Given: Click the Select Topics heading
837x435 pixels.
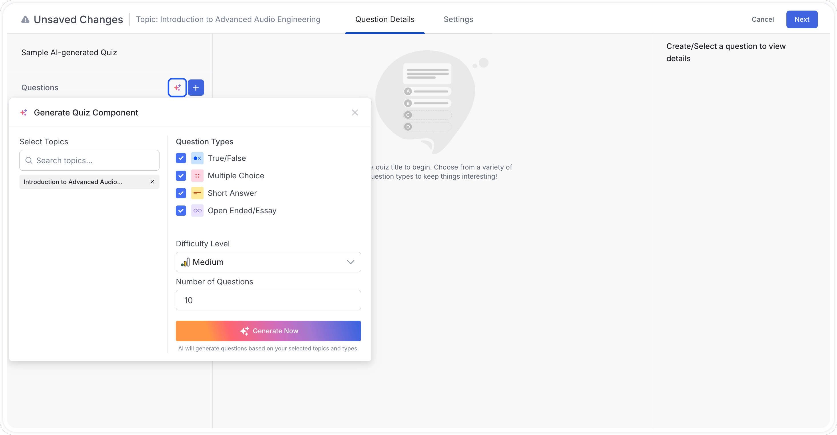Looking at the screenshot, I should point(44,142).
